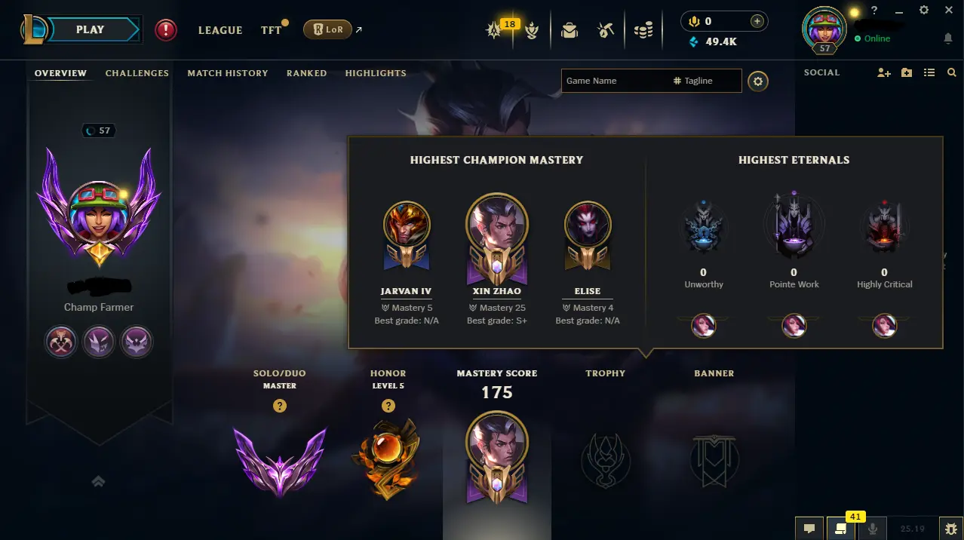The image size is (964, 540).
Task: Open the bug report icon
Action: 950,529
